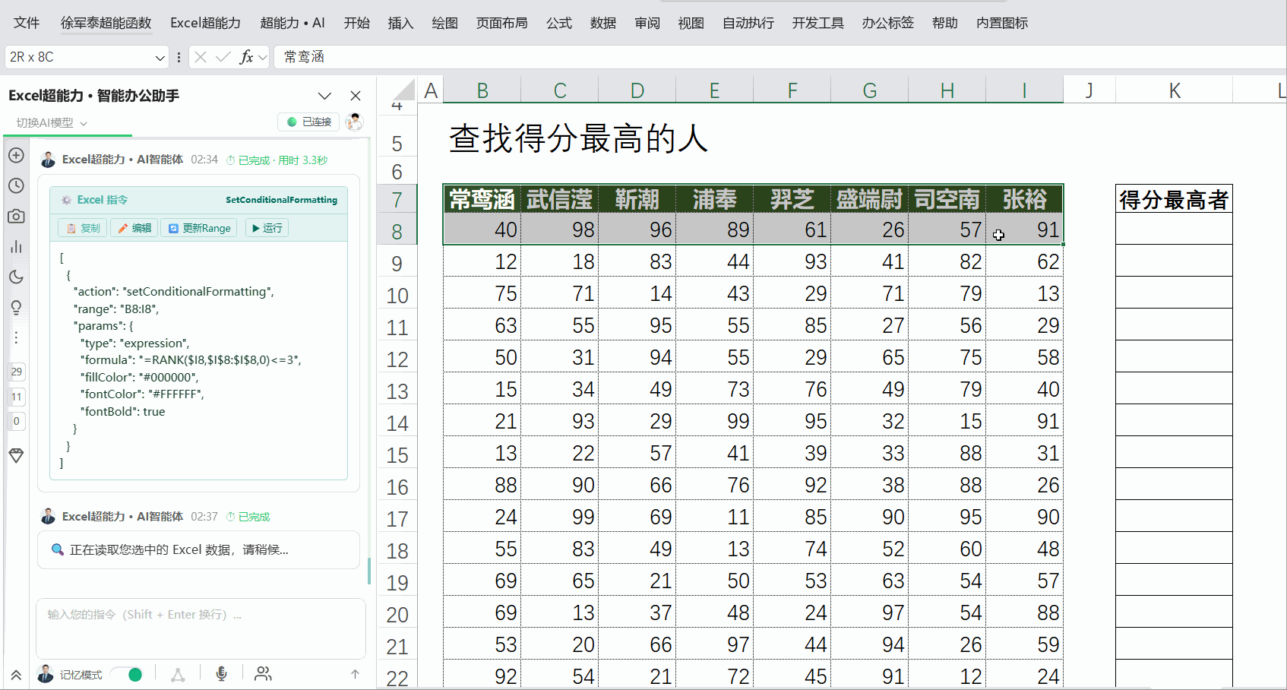Select row 12 header
This screenshot has width=1287, height=690.
click(397, 359)
